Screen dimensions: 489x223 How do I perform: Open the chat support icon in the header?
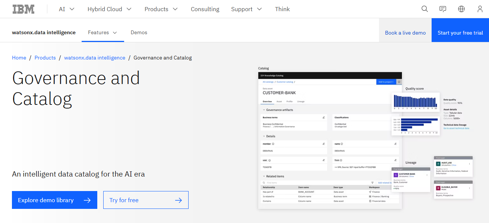(442, 9)
